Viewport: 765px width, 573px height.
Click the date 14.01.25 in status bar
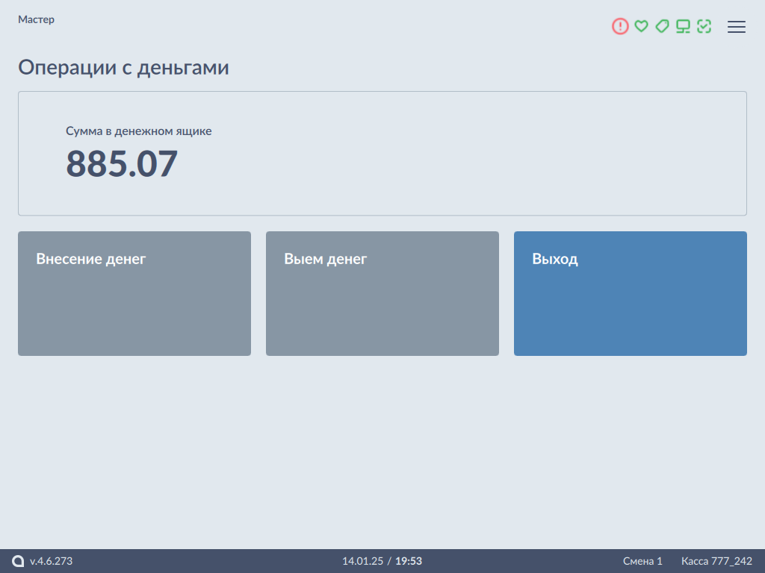pyautogui.click(x=362, y=561)
